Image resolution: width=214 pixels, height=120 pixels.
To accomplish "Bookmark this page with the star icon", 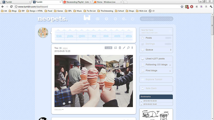I will [182, 7].
